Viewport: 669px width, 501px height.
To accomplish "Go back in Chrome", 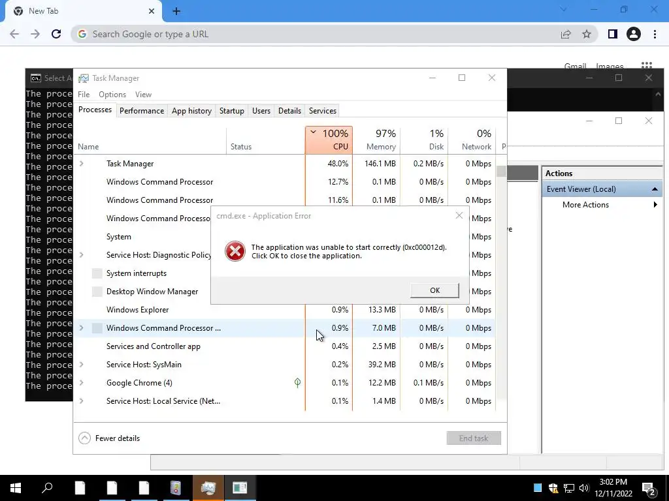I will tap(14, 34).
